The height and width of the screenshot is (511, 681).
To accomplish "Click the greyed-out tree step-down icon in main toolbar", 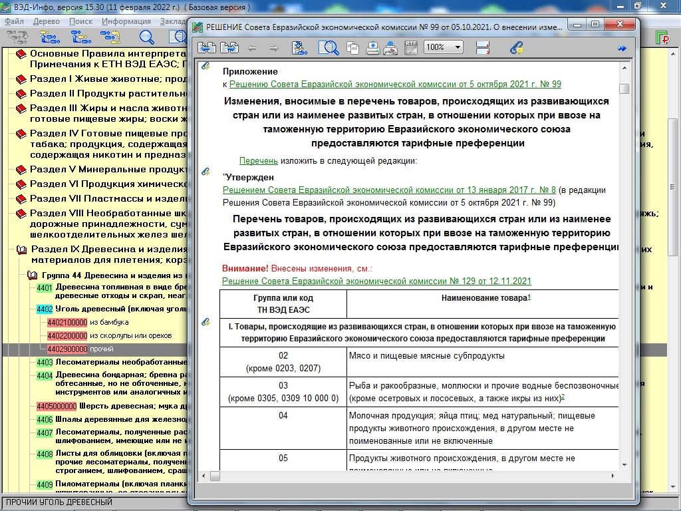I will click(x=17, y=38).
